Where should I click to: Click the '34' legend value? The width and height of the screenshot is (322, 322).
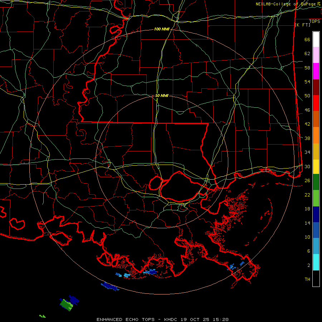point(307,152)
